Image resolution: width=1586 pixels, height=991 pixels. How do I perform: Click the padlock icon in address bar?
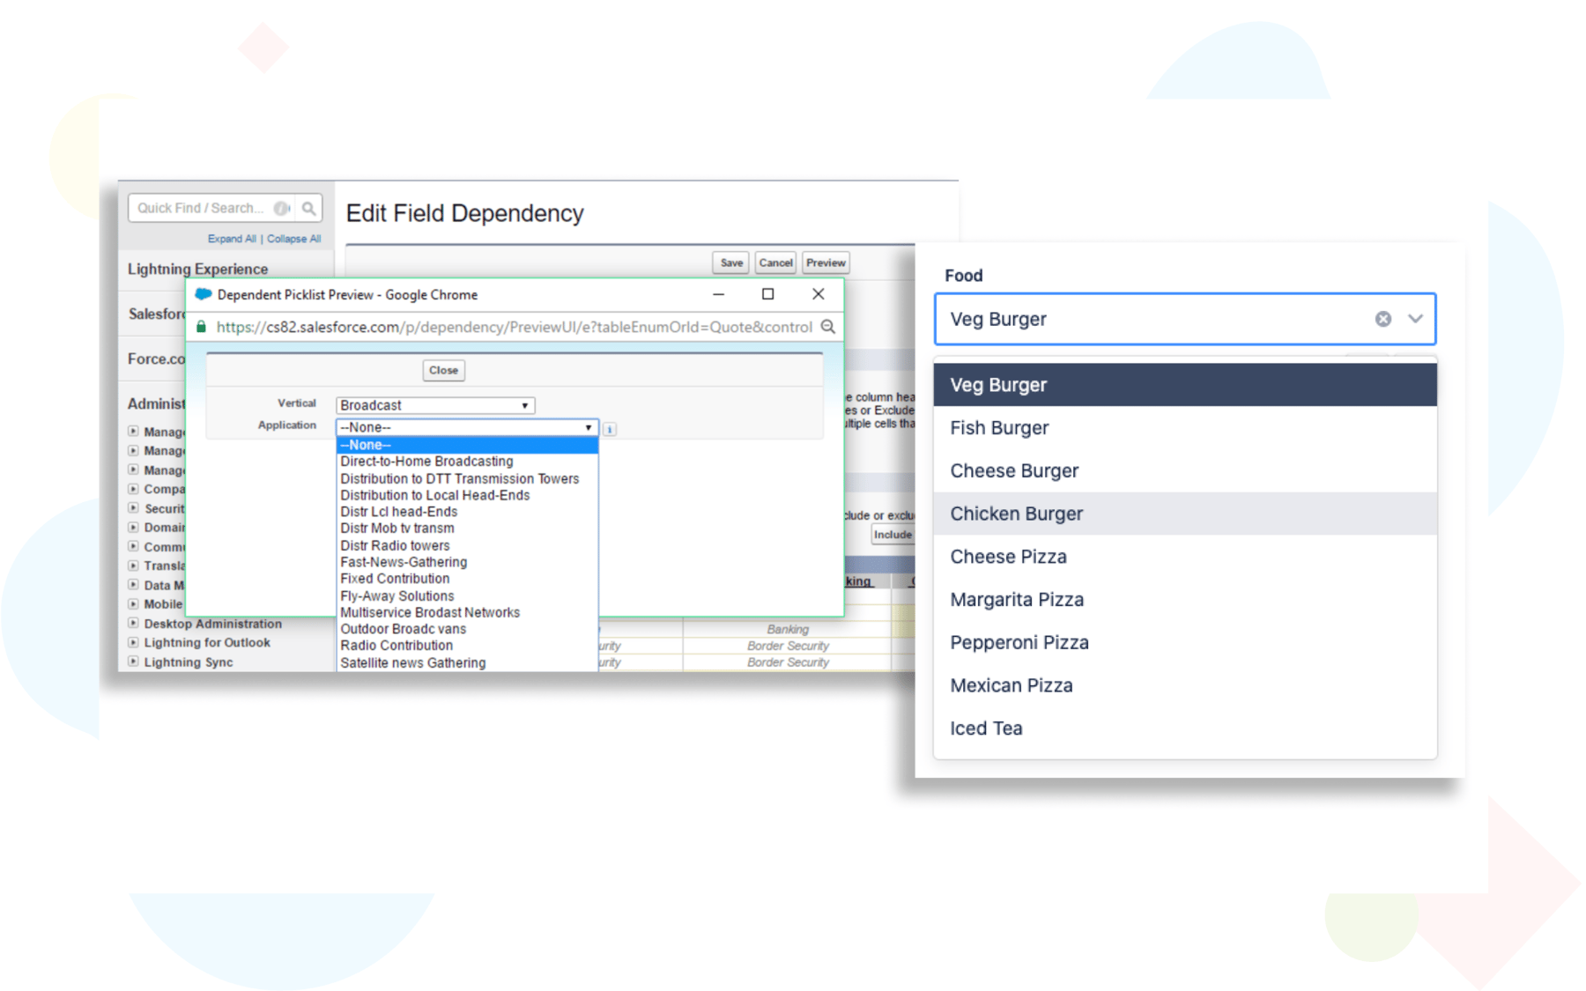pyautogui.click(x=201, y=327)
